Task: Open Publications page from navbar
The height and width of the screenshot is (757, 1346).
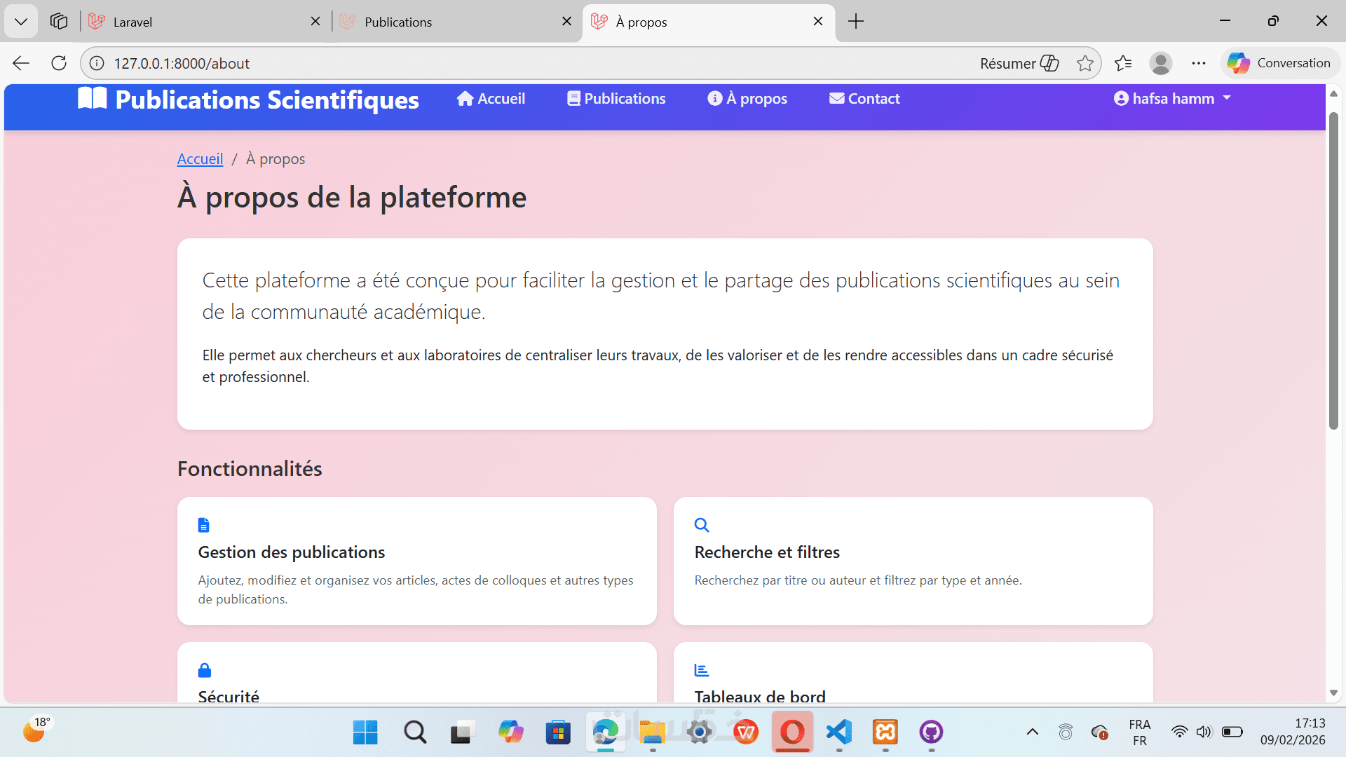Action: 616,99
